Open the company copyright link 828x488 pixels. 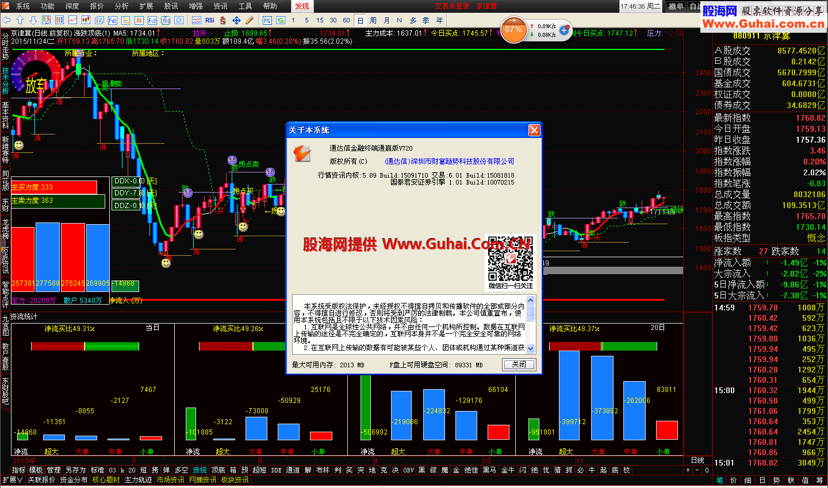(449, 162)
